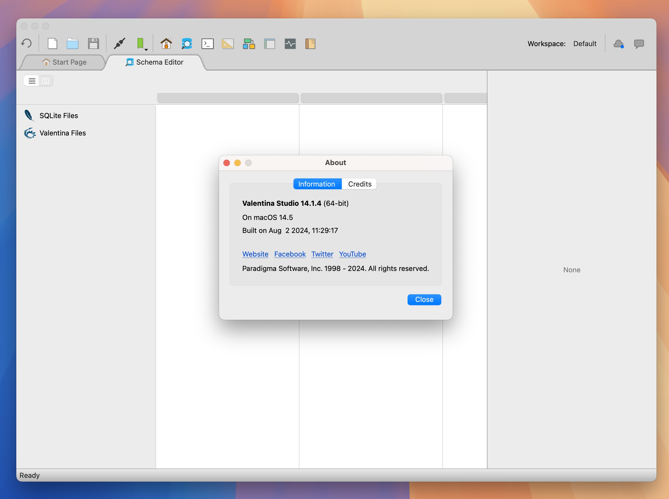Open the Facebook link

click(x=290, y=254)
